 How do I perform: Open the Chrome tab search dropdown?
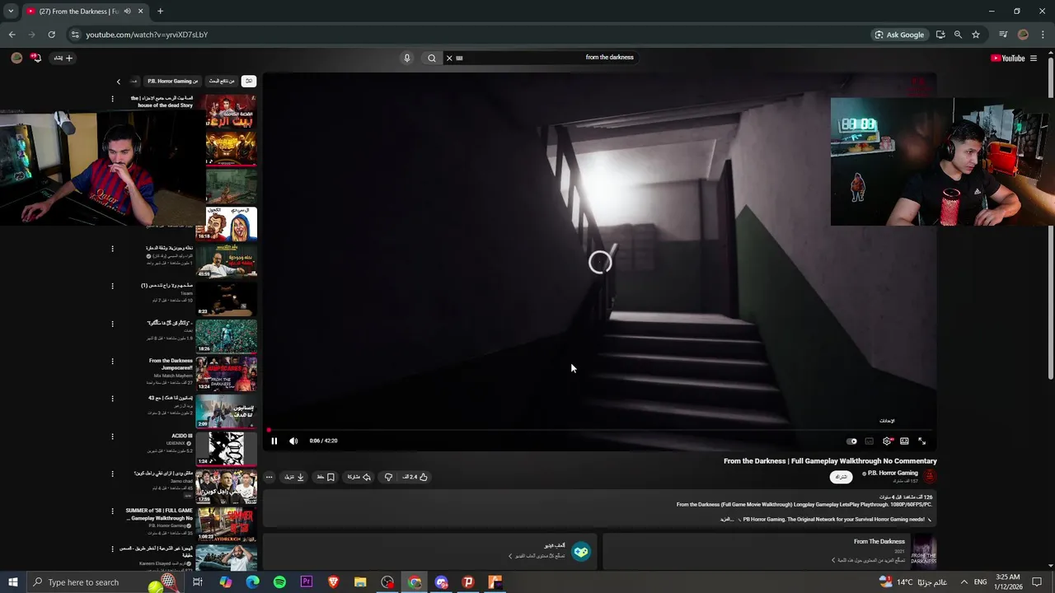(11, 12)
